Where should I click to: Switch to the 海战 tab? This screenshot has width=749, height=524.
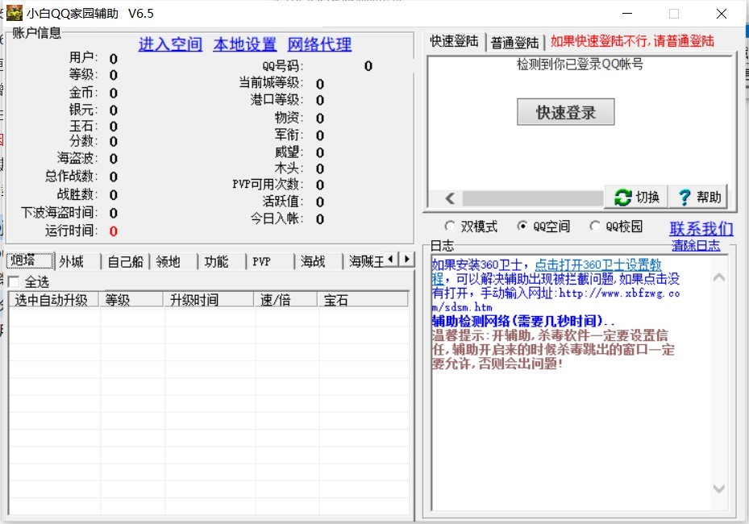(x=314, y=260)
